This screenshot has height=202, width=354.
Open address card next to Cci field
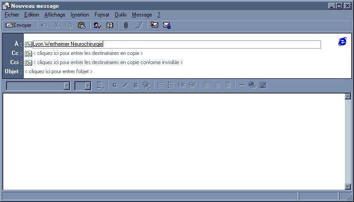click(x=28, y=63)
